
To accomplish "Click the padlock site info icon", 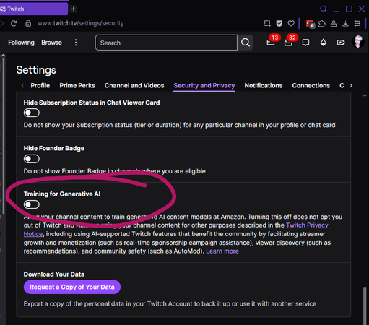I will (28, 23).
